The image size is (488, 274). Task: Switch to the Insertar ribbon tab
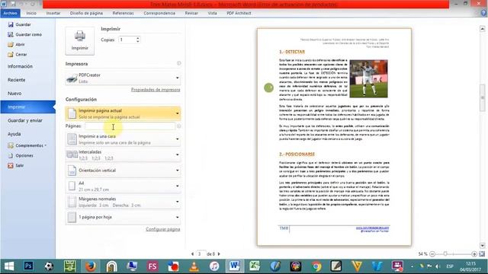point(53,13)
